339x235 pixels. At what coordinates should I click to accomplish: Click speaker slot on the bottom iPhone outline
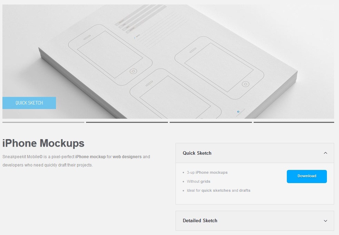click(149, 84)
